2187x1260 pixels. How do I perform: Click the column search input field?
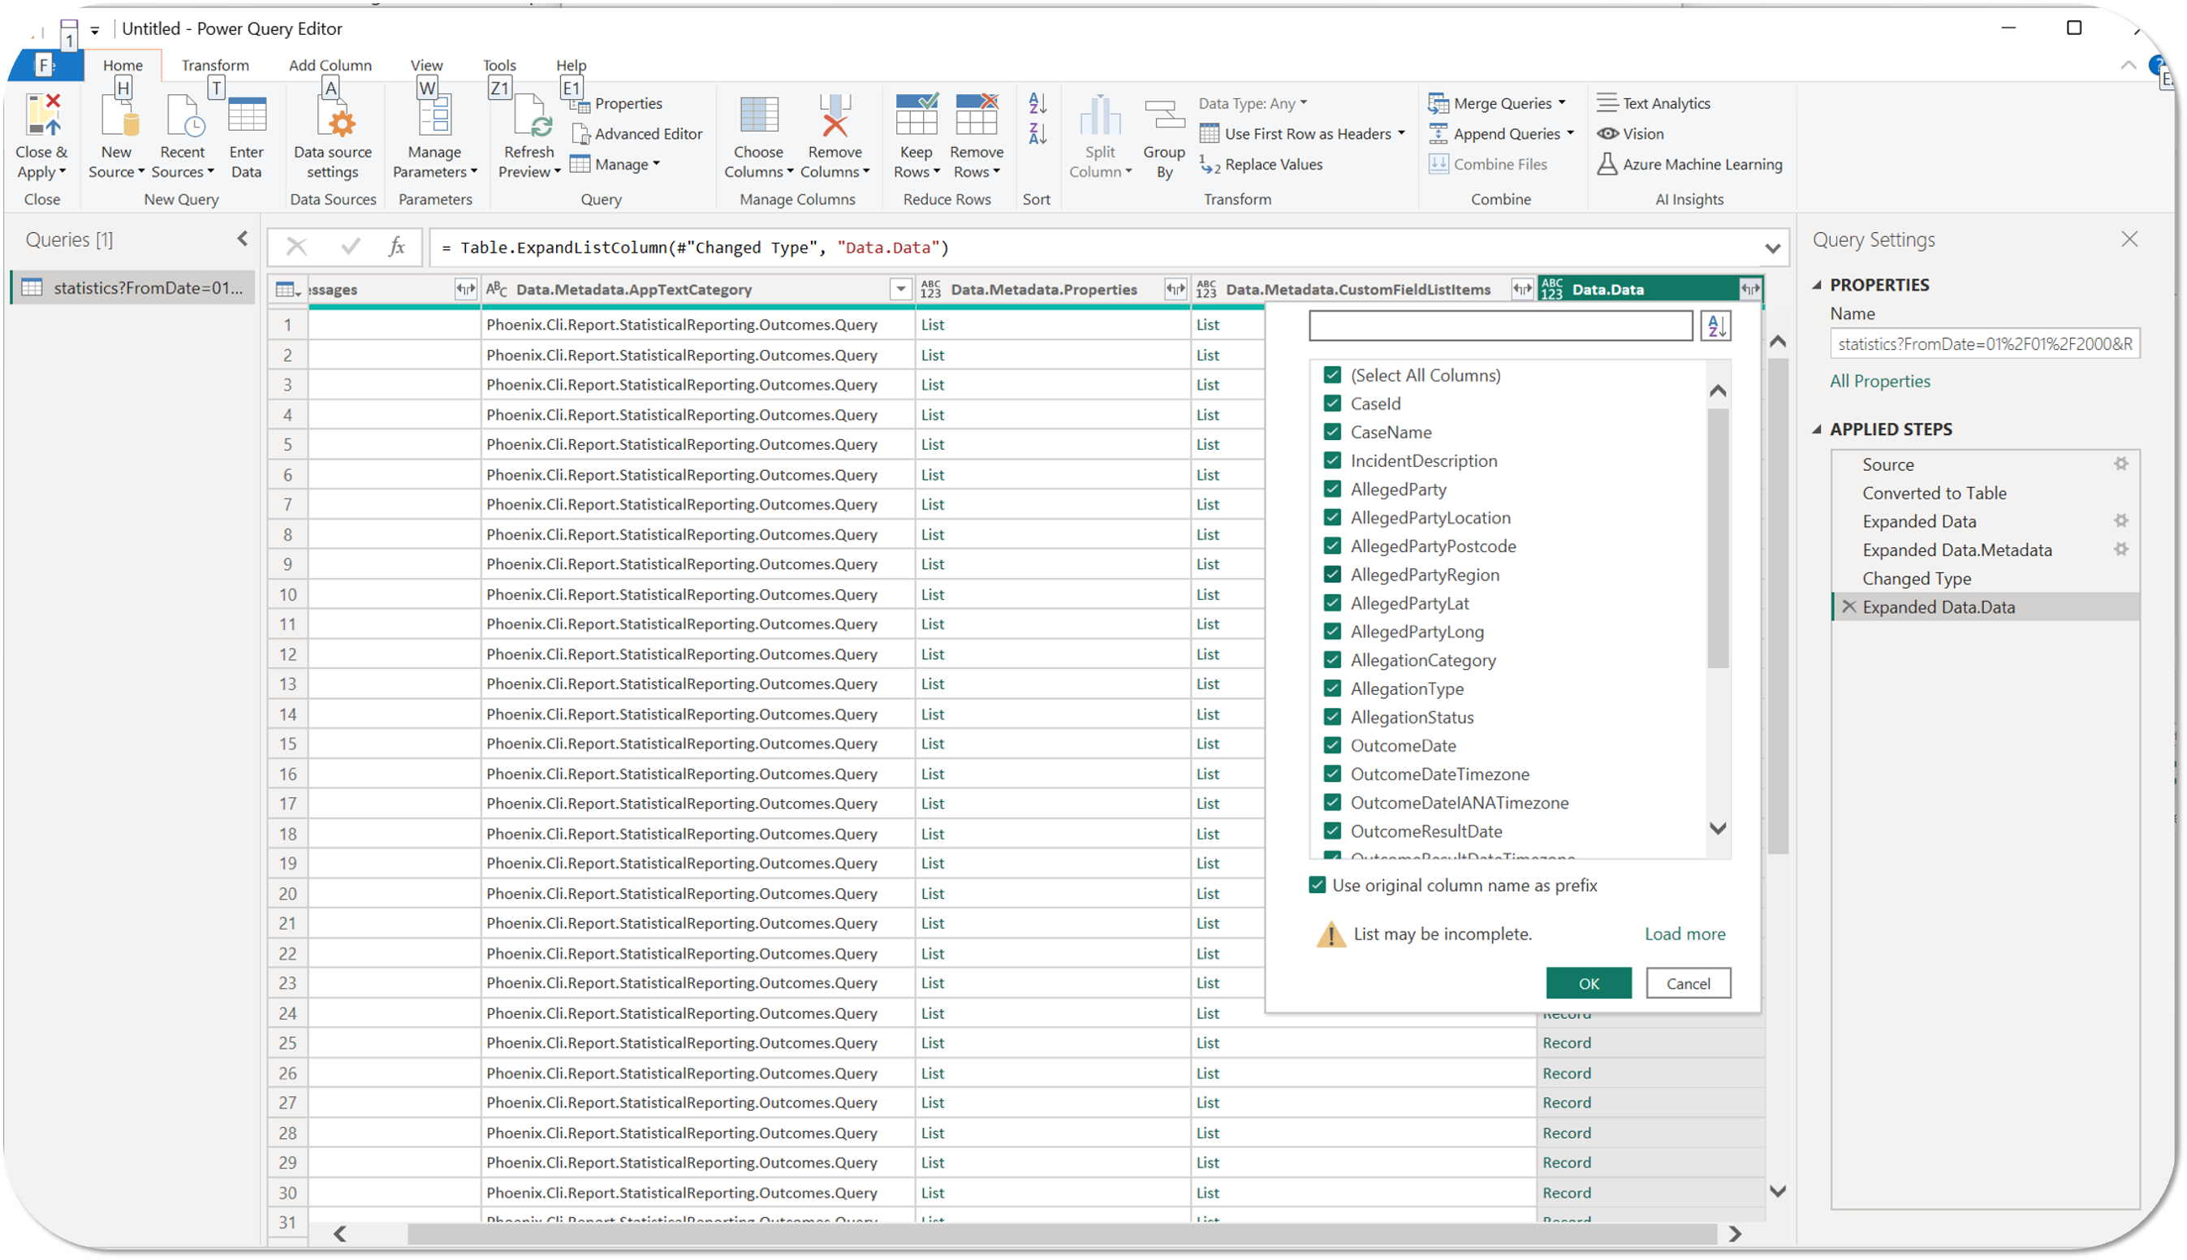click(x=1499, y=326)
